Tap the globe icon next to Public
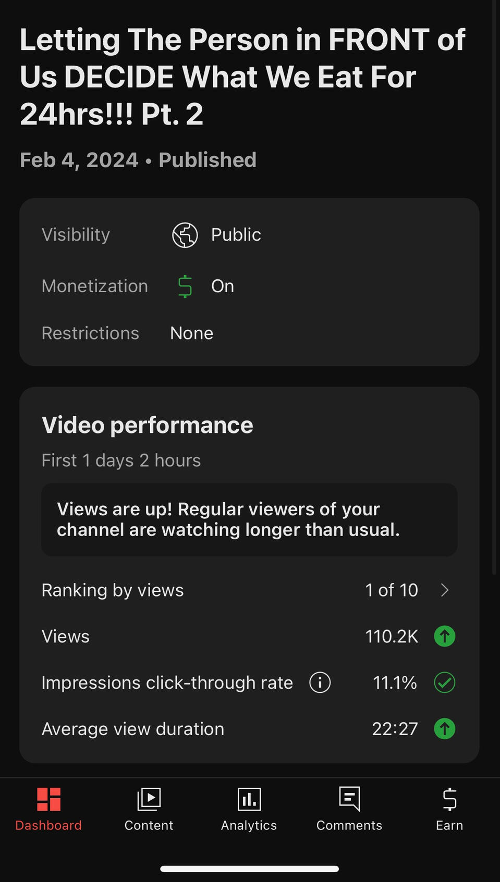This screenshot has height=882, width=500. click(x=185, y=235)
